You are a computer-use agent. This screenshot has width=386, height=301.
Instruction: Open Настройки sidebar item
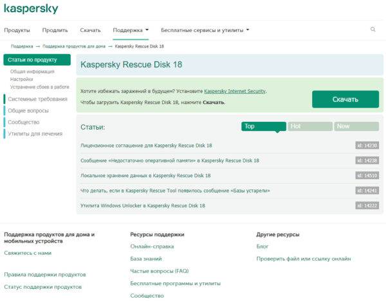(x=22, y=79)
